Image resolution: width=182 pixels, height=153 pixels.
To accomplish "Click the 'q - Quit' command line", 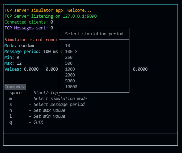I will [26, 122].
